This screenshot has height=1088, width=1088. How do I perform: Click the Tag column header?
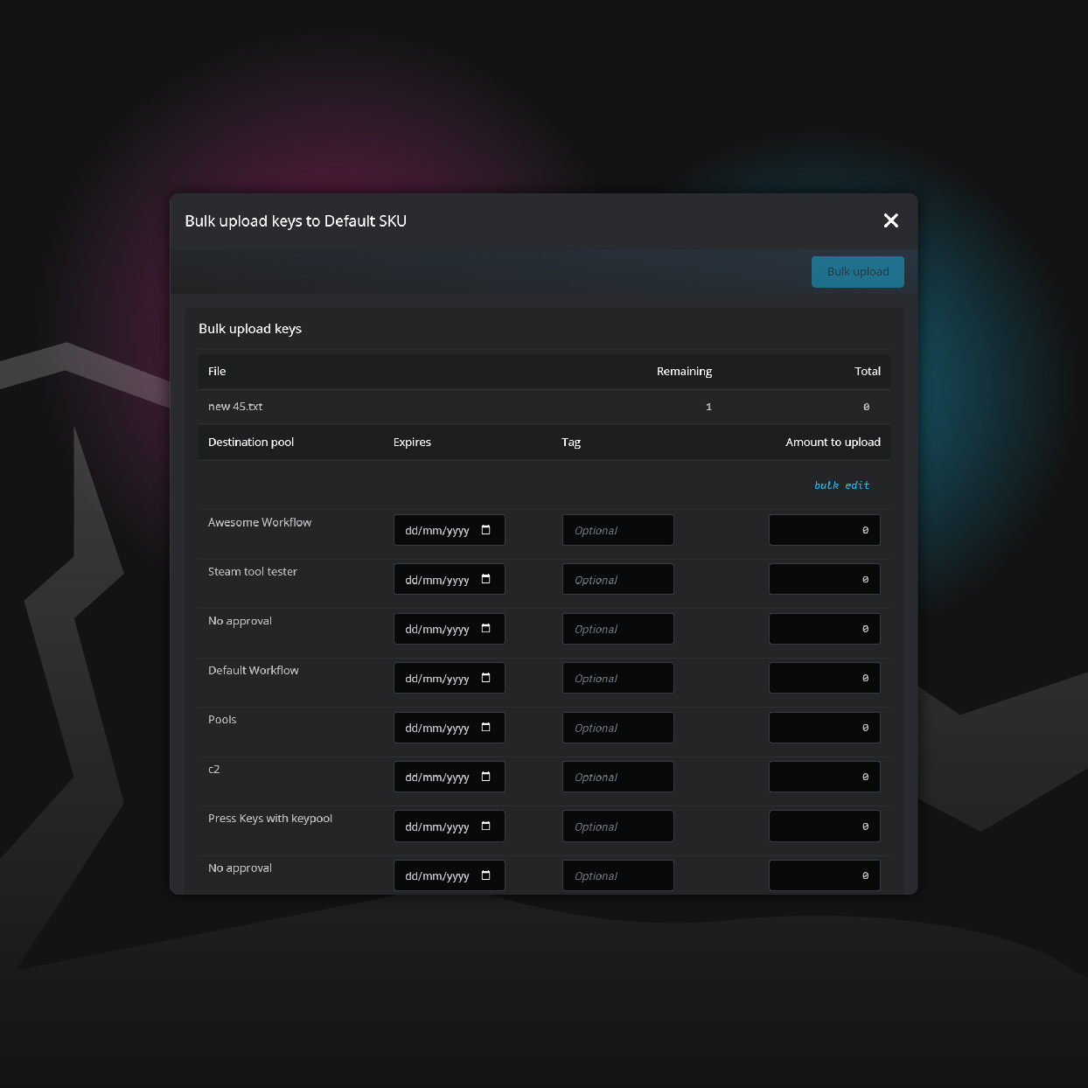click(571, 443)
